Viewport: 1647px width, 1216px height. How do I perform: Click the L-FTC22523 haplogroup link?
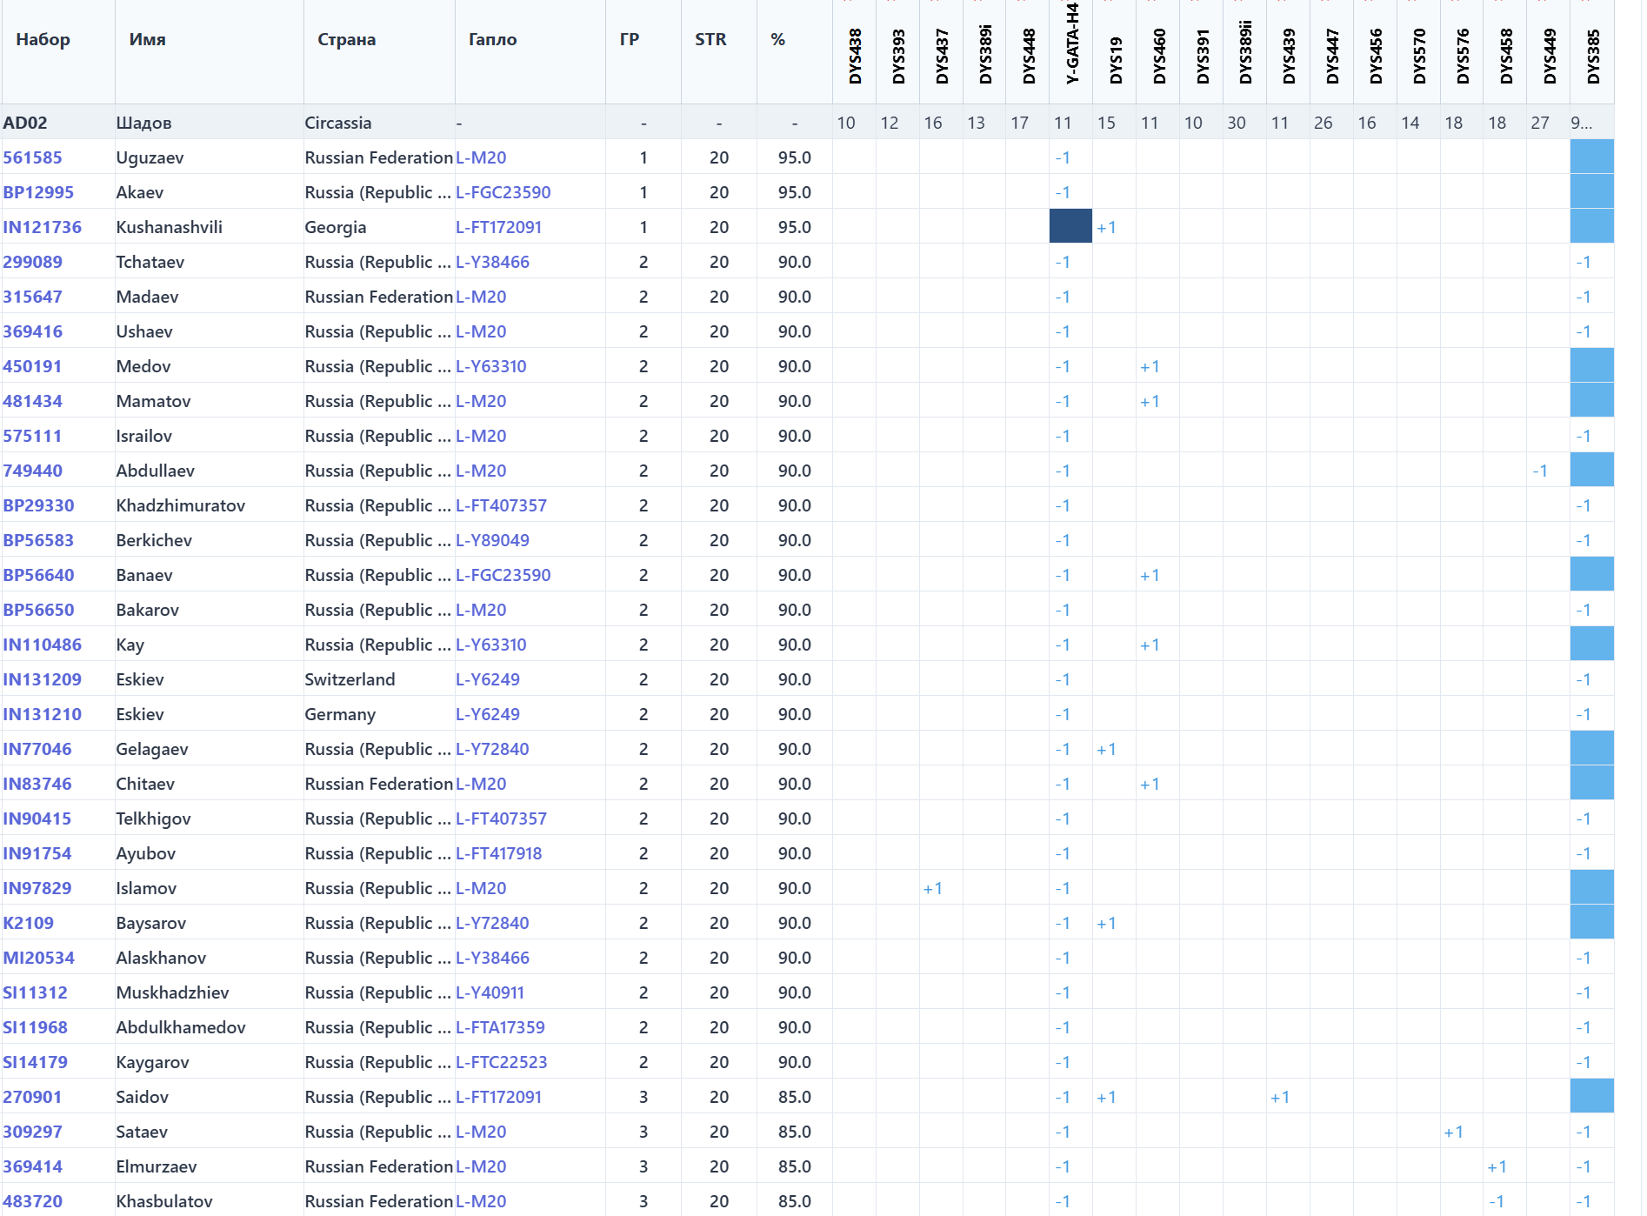point(501,1062)
